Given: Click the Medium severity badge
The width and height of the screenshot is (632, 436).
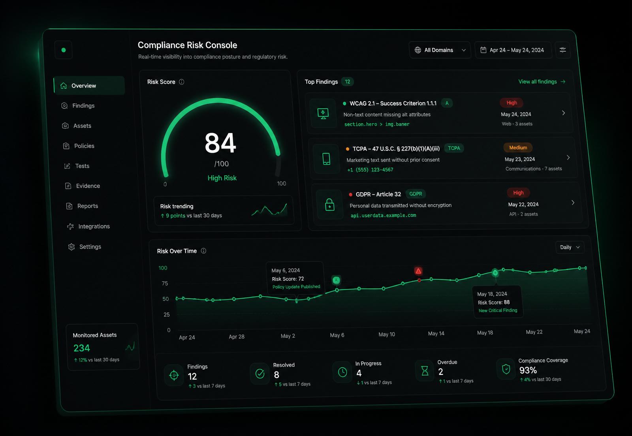Looking at the screenshot, I should 518,148.
